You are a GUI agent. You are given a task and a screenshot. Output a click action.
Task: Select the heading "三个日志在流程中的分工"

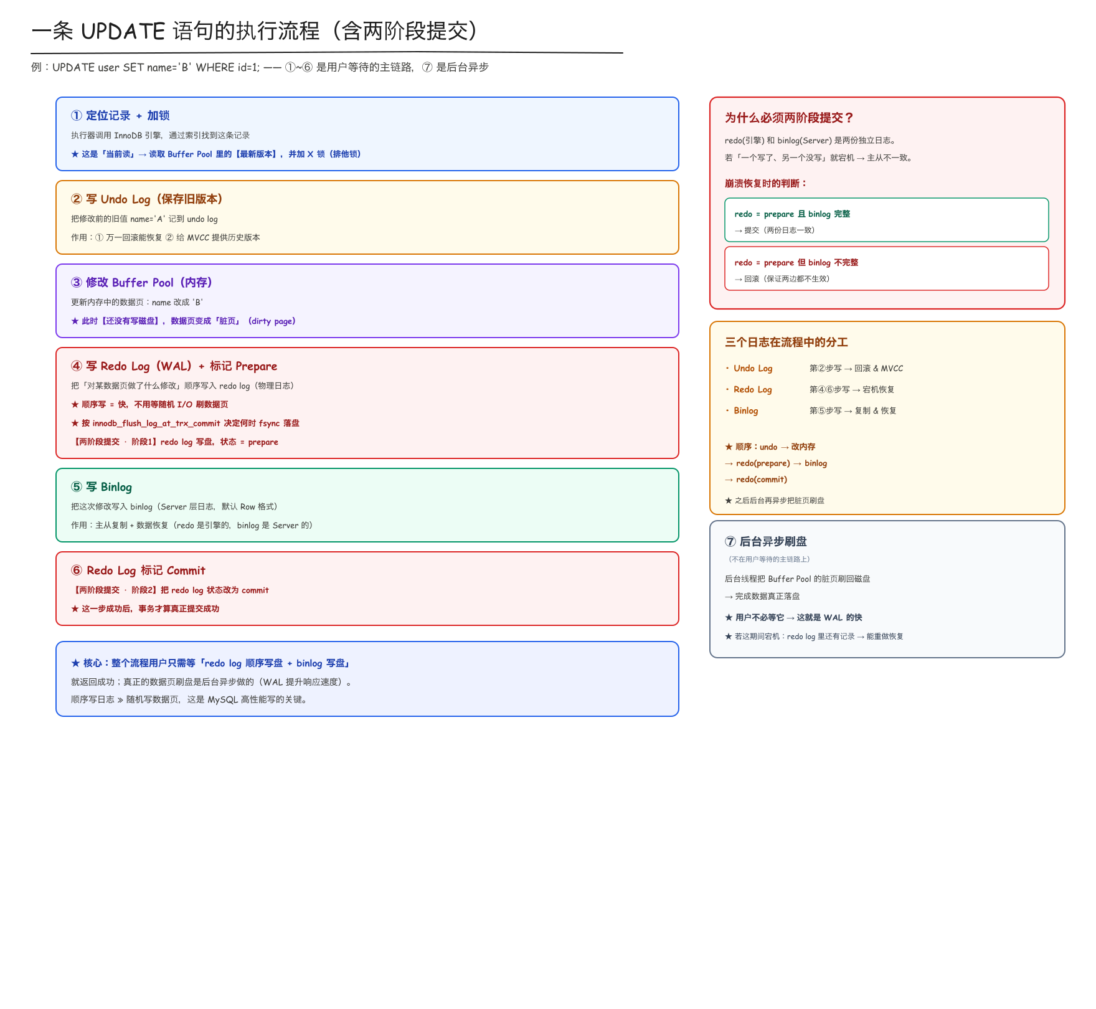coord(787,342)
